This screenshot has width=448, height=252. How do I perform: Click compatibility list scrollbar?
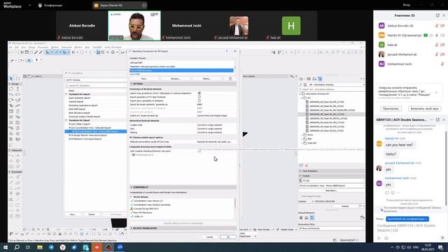[235, 203]
